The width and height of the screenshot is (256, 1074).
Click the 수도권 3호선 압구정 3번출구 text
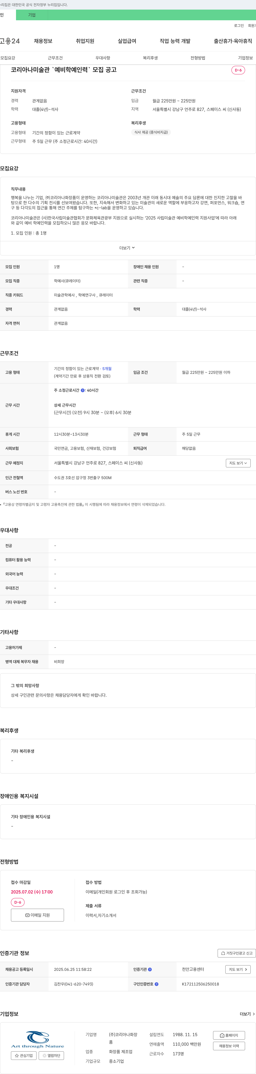[x=83, y=478]
